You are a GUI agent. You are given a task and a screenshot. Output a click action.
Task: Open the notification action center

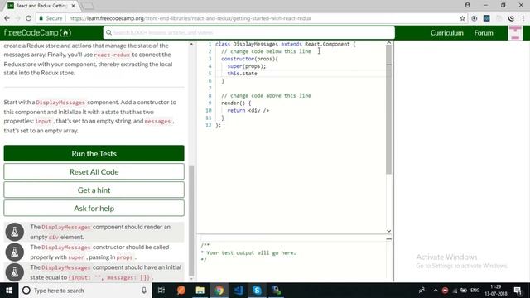click(x=518, y=291)
